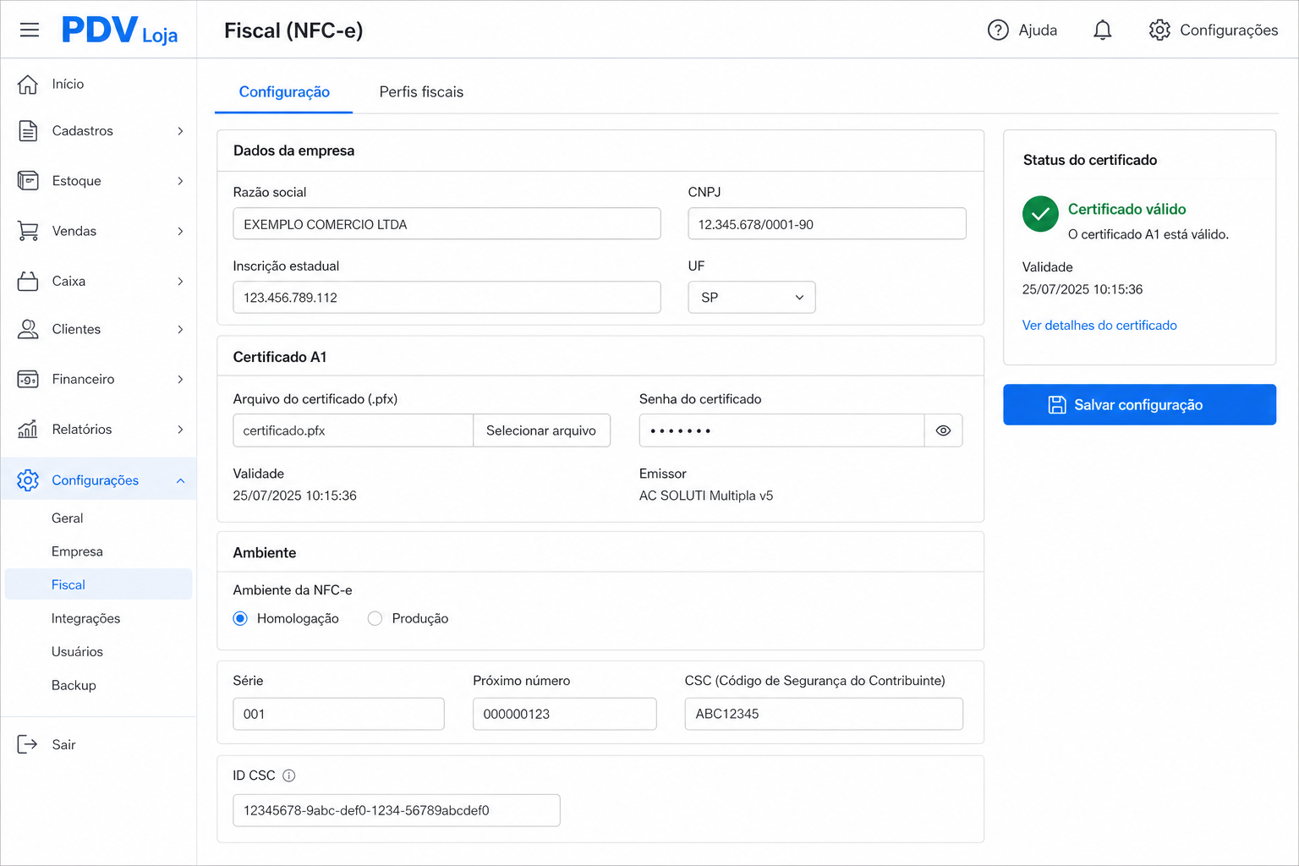
Task: Expand Vendas submenu chevron
Action: click(x=180, y=231)
